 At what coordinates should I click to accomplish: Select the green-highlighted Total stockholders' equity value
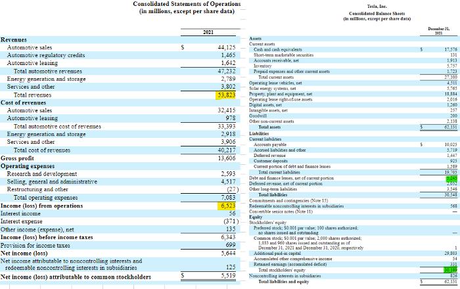pyautogui.click(x=450, y=270)
